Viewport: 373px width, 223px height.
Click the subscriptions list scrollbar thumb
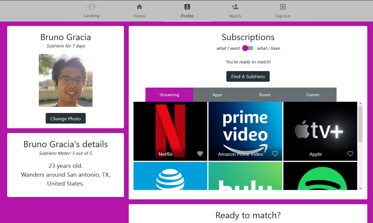coord(360,124)
